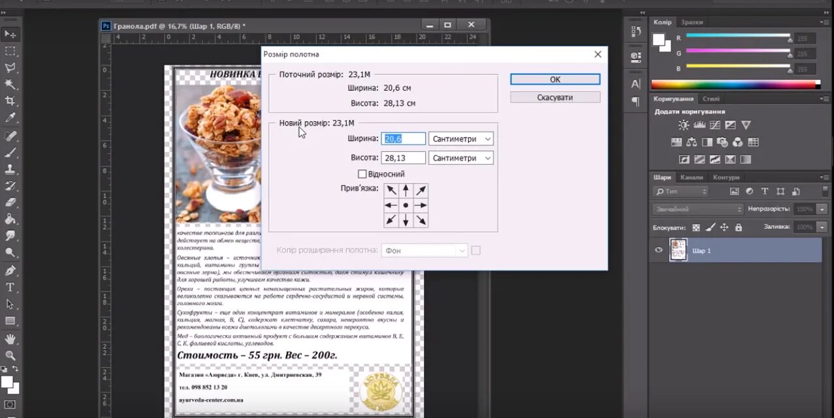Set anchor to top center arrow
The image size is (834, 418).
point(406,190)
